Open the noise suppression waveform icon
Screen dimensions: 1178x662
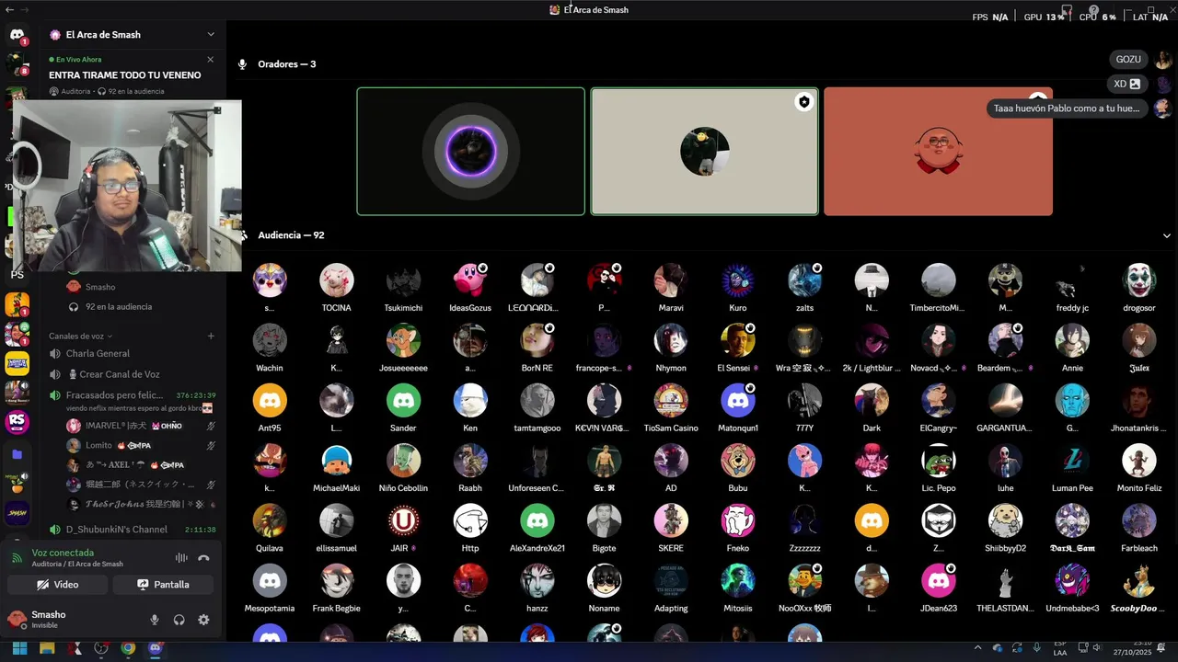181,558
